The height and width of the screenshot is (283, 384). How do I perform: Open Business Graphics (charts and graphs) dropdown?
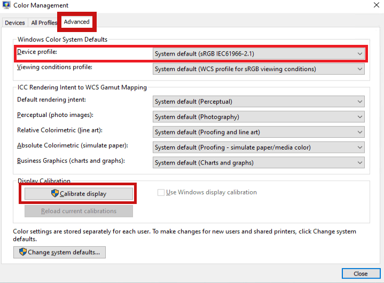click(x=258, y=163)
